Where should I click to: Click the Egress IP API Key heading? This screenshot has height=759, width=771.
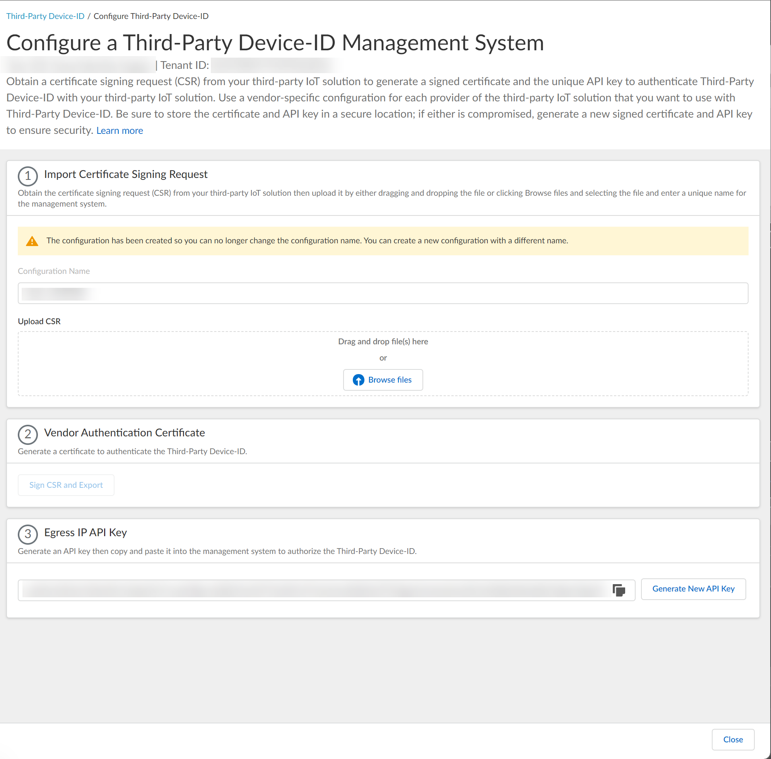point(85,532)
